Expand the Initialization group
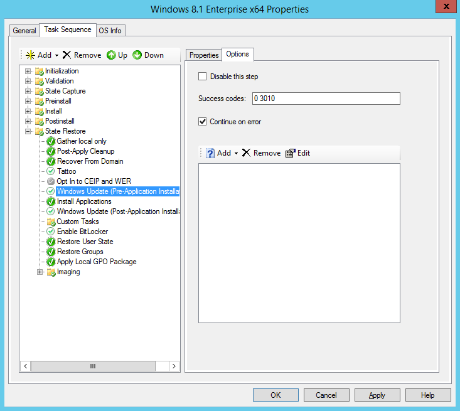This screenshot has width=460, height=411. point(28,72)
